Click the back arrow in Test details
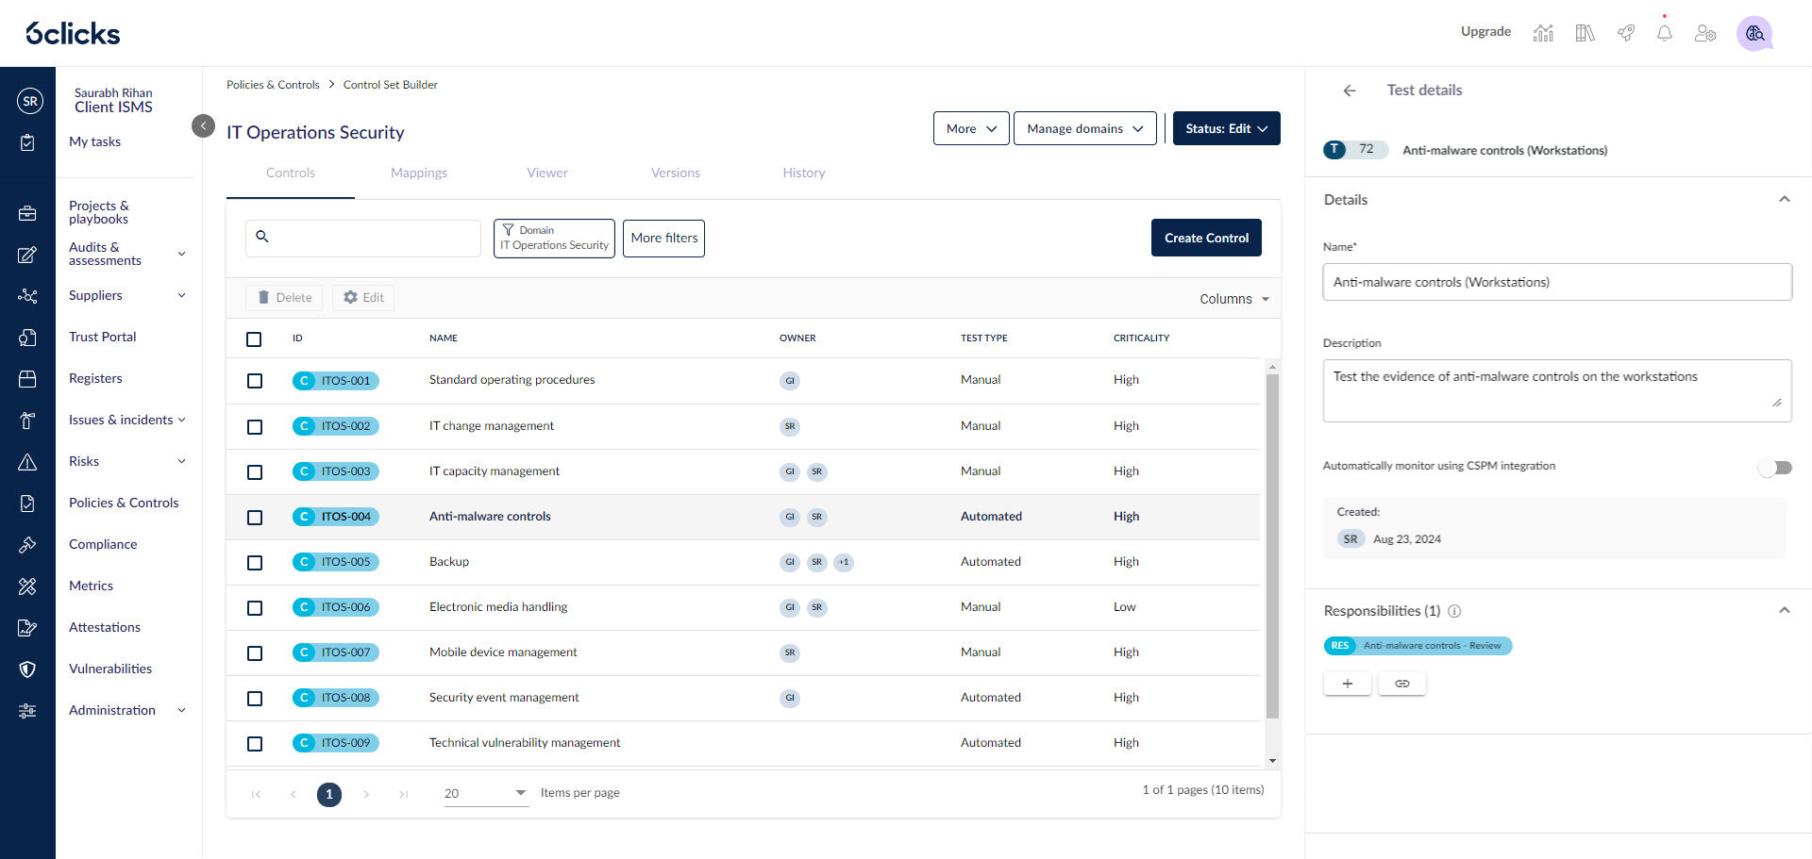The image size is (1812, 859). click(1350, 91)
